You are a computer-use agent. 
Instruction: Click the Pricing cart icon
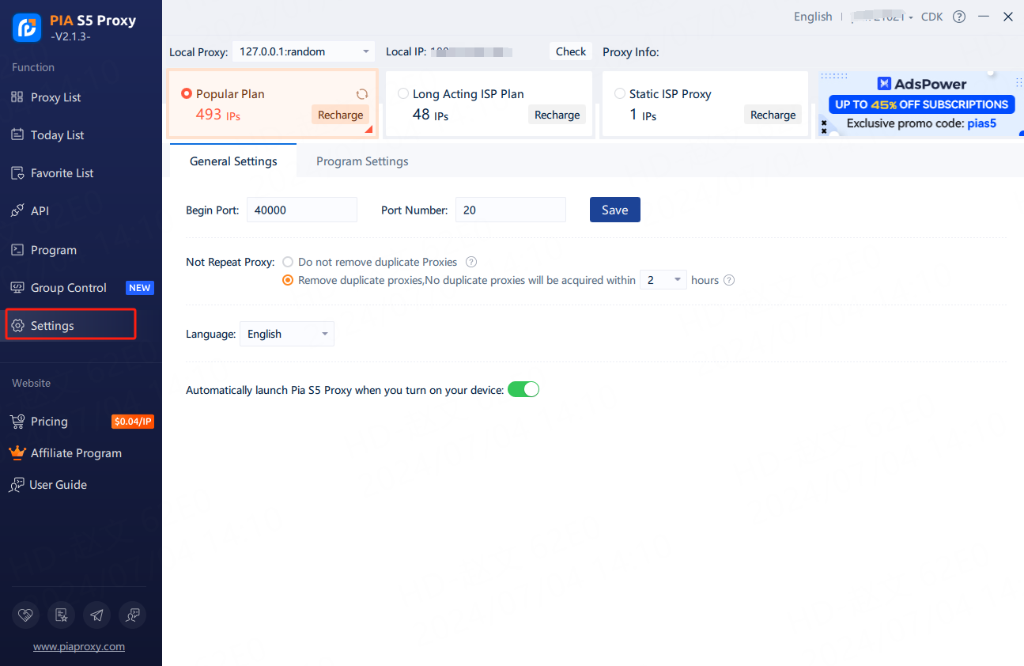[x=17, y=421]
